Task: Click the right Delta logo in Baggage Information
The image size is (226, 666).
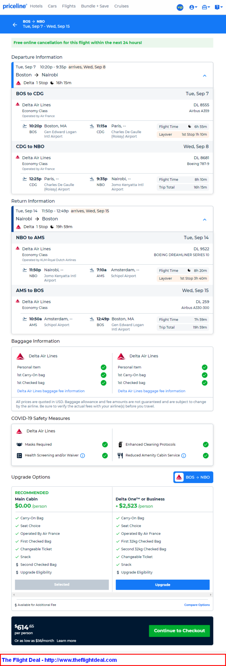Action: pos(121,356)
